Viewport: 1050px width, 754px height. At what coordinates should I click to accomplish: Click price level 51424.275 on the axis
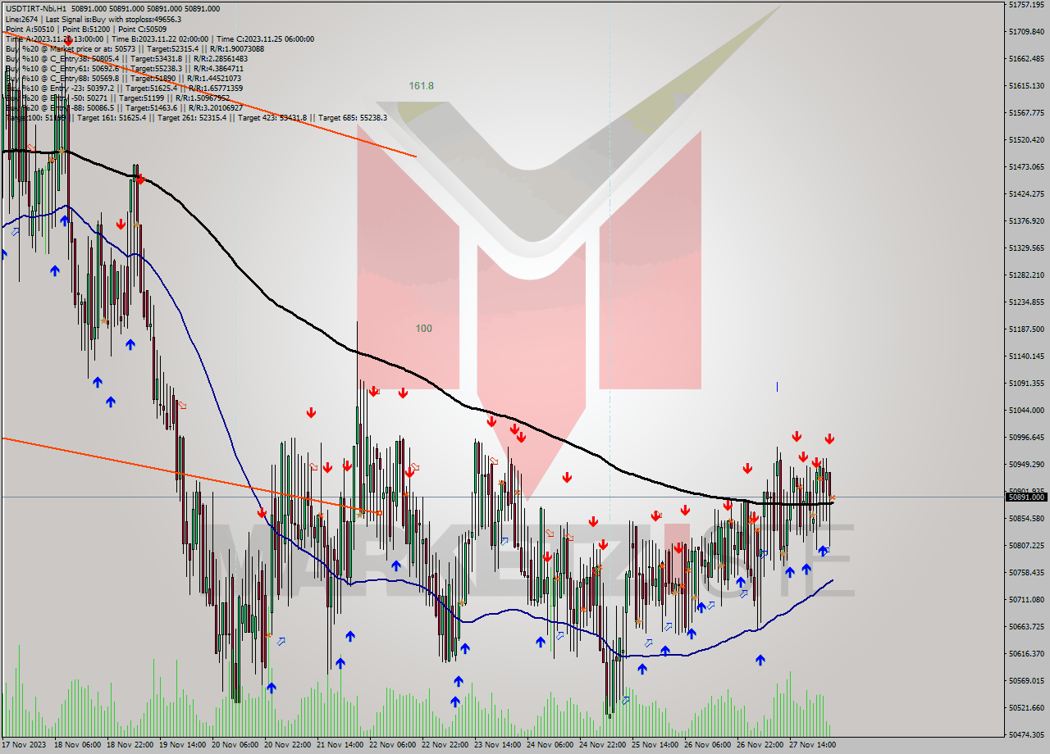click(x=1026, y=193)
